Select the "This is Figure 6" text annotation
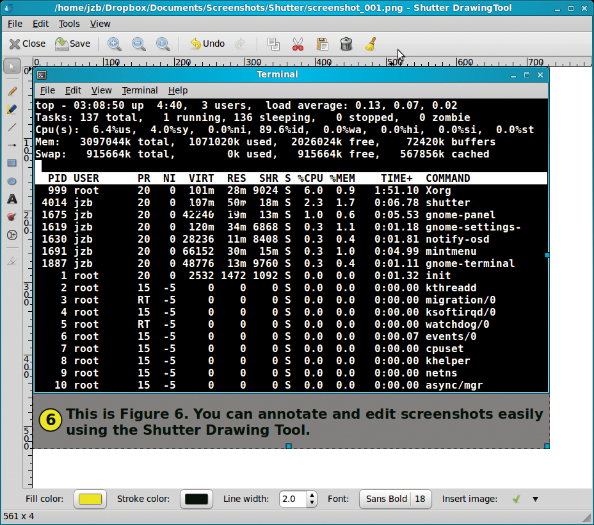 point(305,421)
